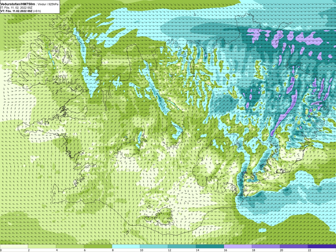Image resolution: width=336 pixels, height=252 pixels.
Task: Click the dark indigo legend swatch above 22
Action: [x=322, y=246]
